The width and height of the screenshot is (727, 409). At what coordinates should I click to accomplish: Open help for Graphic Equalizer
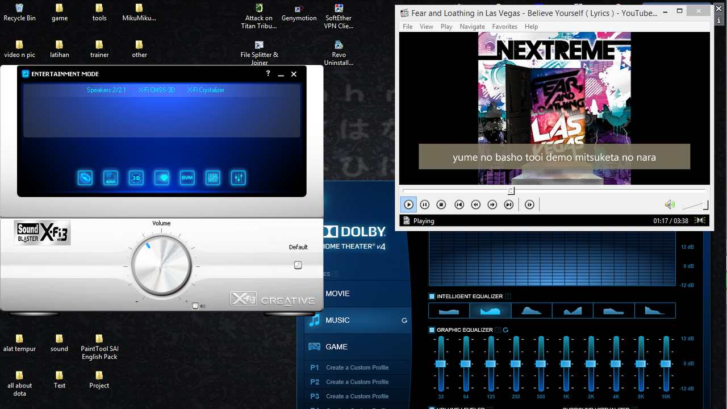click(498, 330)
